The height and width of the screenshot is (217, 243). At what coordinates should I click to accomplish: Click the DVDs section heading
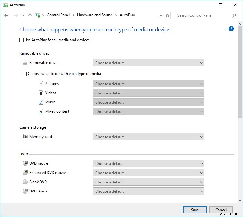(x=24, y=154)
